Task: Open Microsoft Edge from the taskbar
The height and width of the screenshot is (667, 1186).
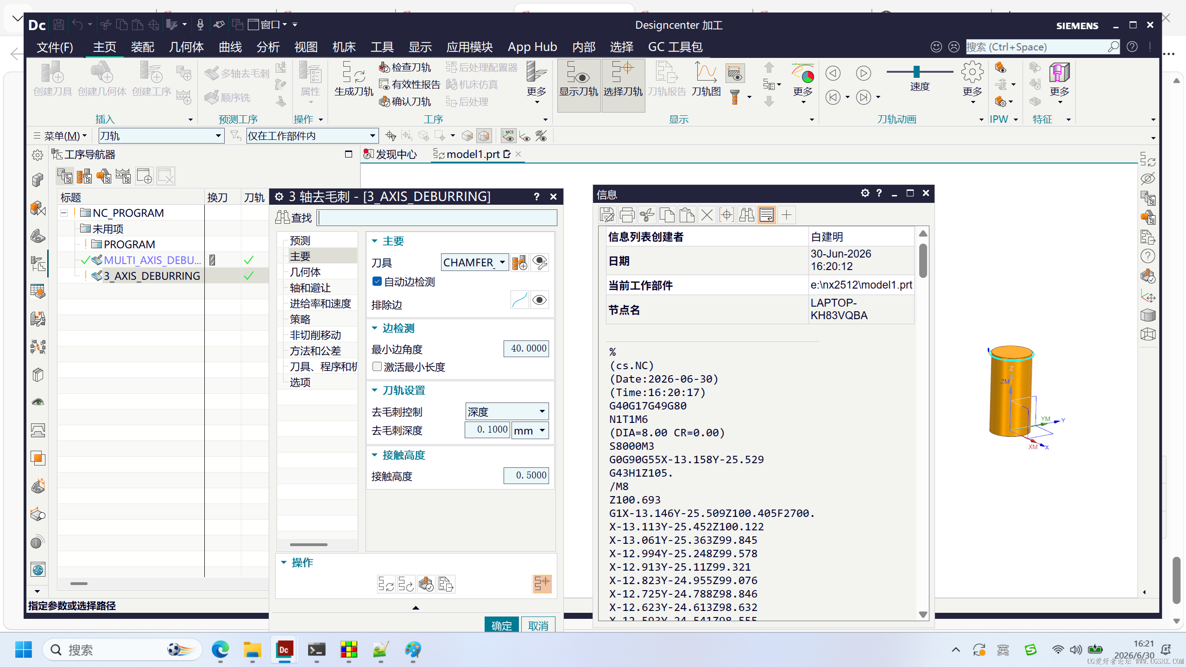Action: [221, 650]
